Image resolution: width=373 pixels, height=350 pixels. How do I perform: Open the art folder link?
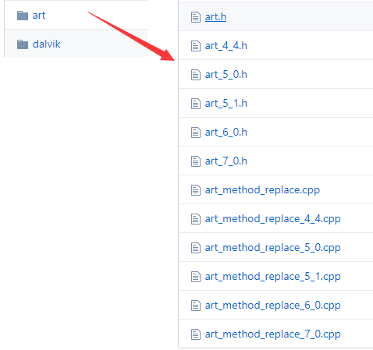[x=39, y=16]
